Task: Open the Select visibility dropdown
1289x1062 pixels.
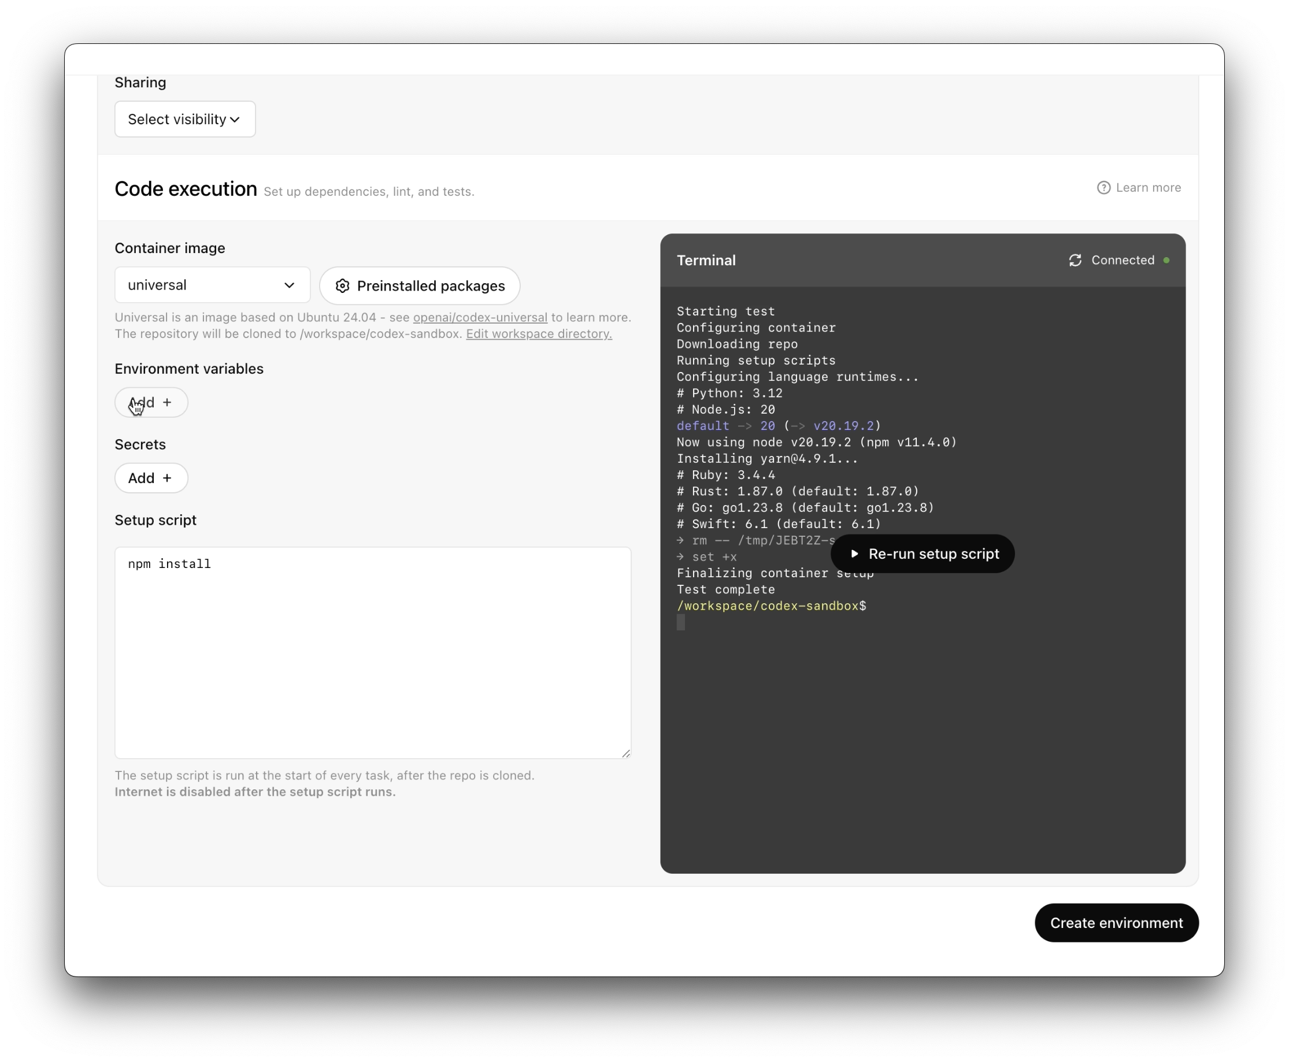Action: click(x=184, y=119)
